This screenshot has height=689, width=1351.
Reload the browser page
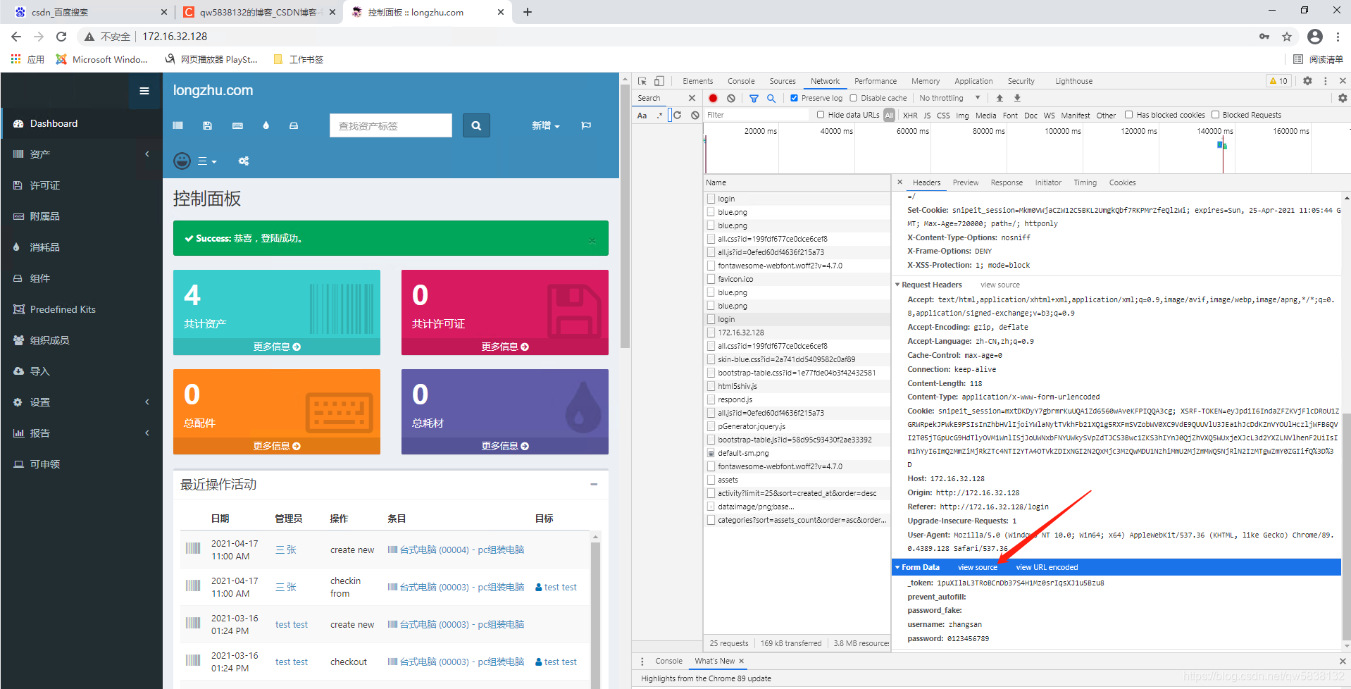click(61, 37)
